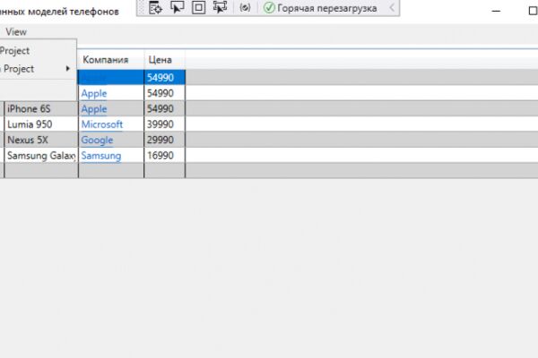Collapse the debug toolbar with the chevron
Image resolution: width=538 pixels, height=358 pixels.
pos(392,7)
